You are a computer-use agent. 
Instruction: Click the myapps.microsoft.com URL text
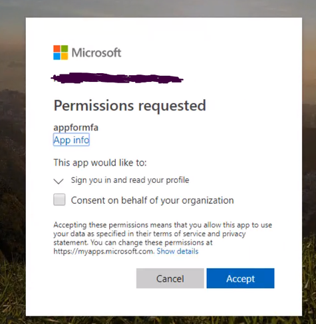[x=103, y=251]
